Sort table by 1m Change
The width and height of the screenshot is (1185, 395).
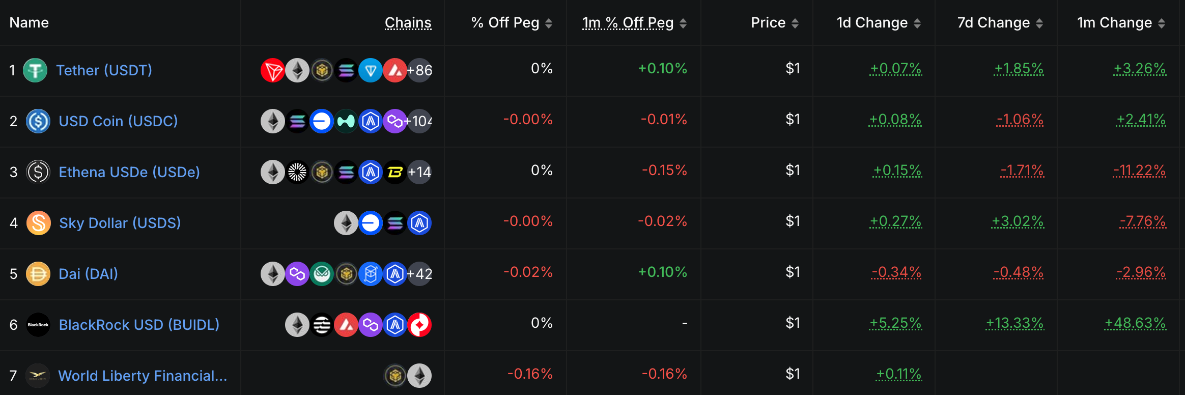click(x=1162, y=23)
